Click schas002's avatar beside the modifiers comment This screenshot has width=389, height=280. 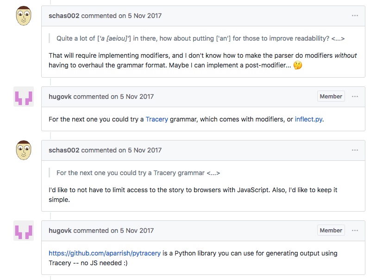24,16
